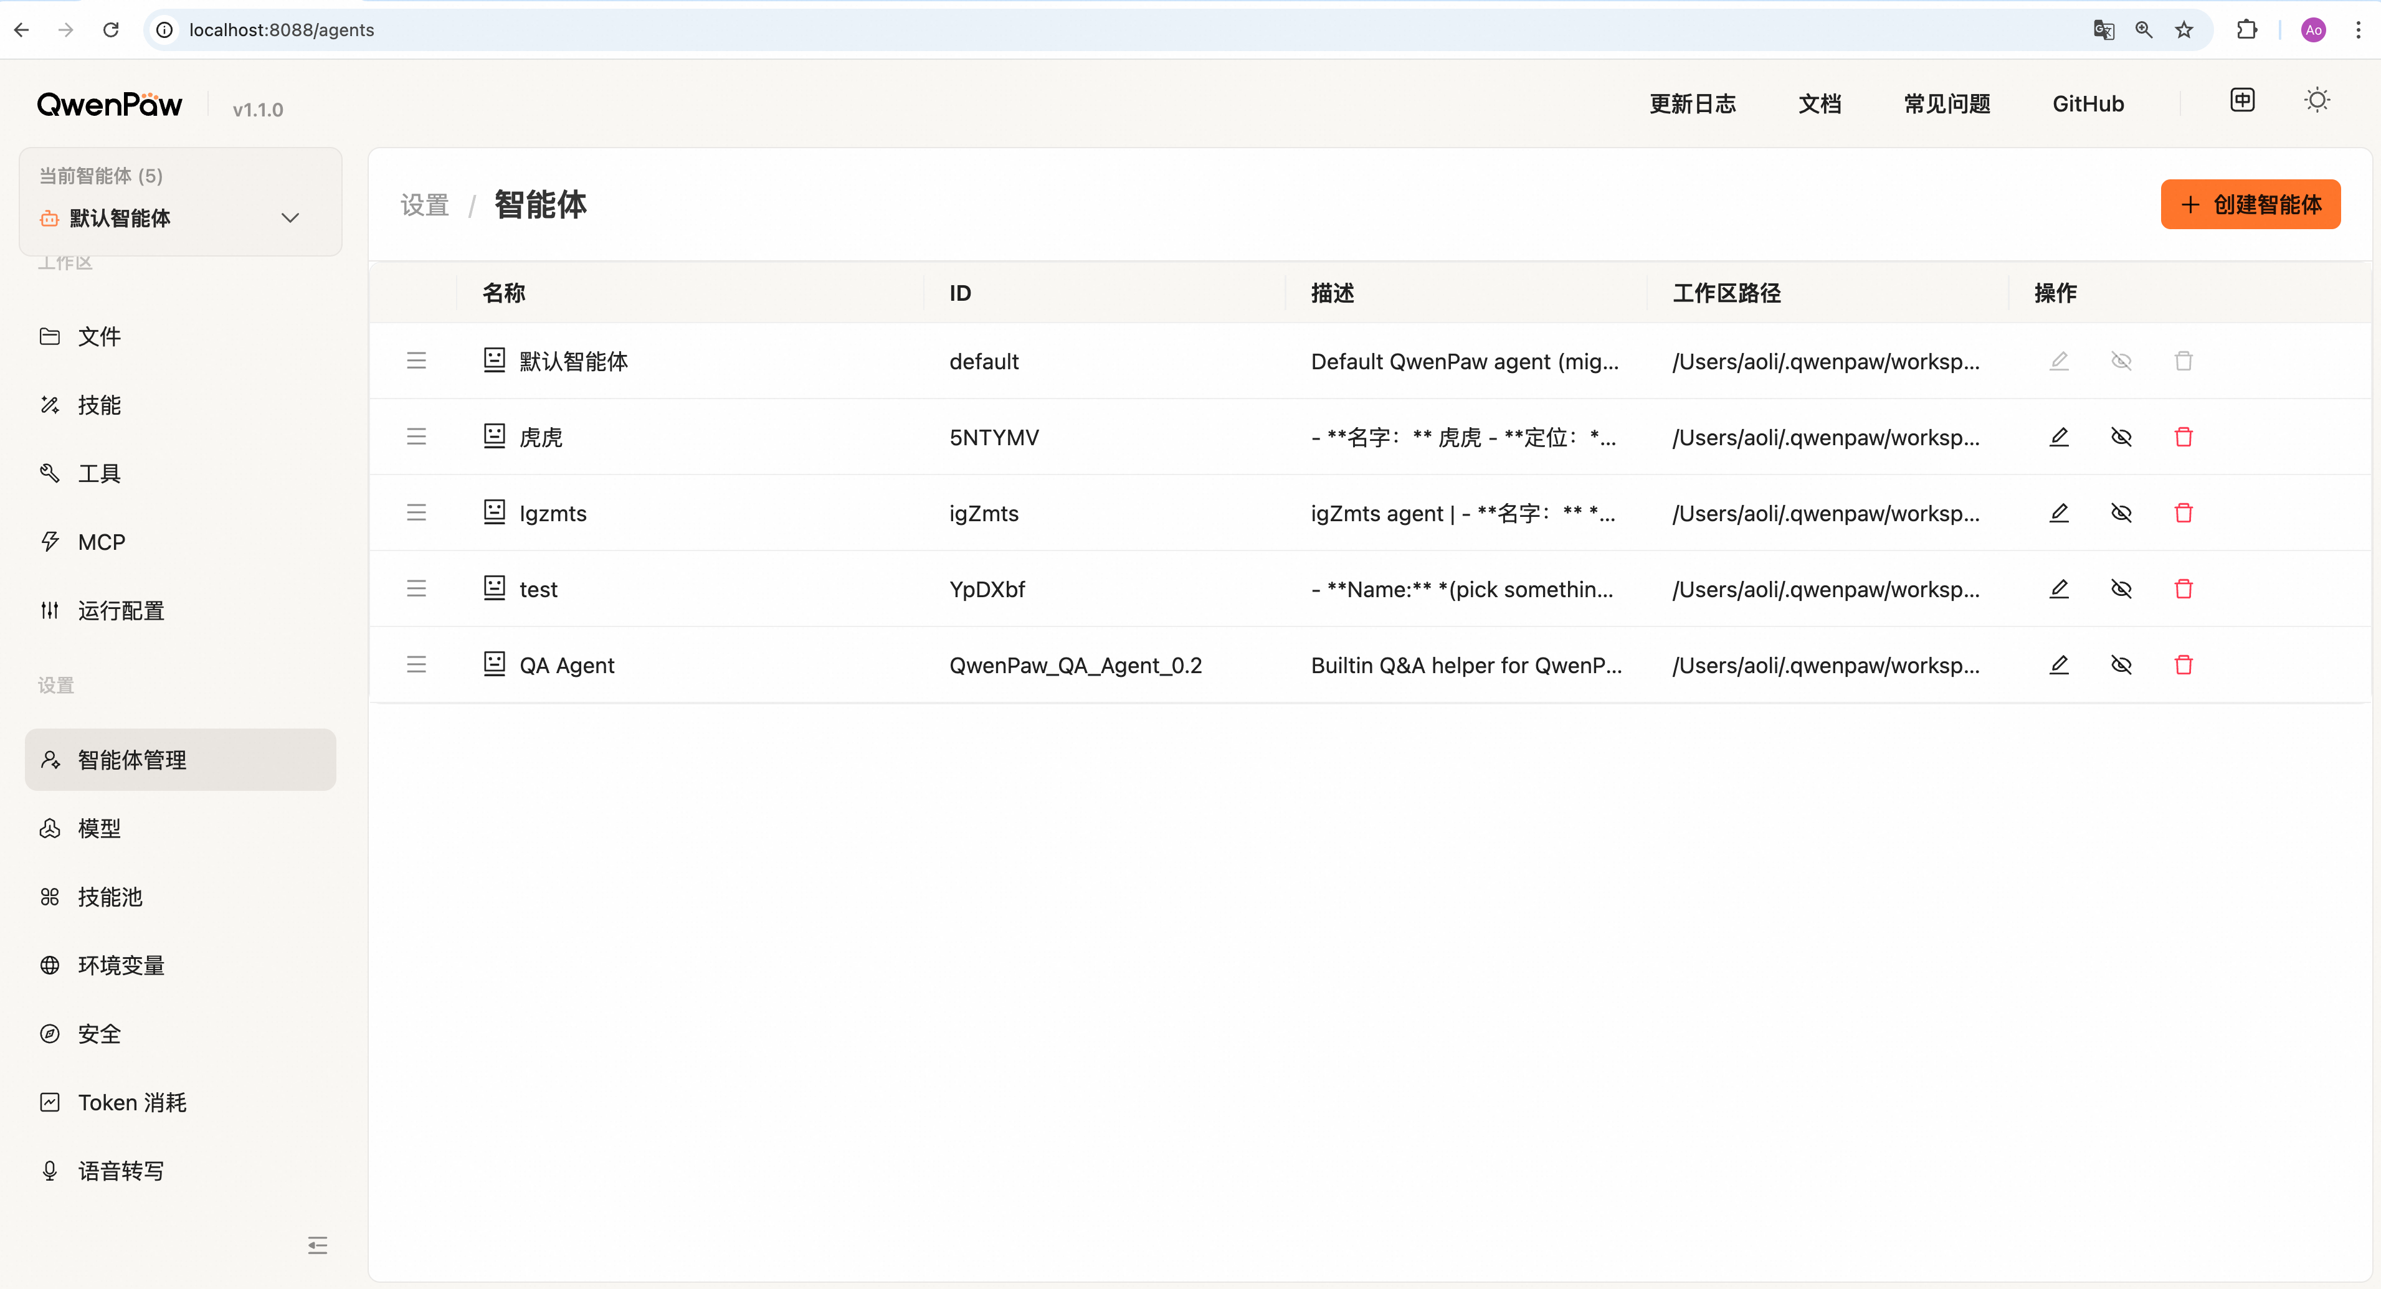Click the drag handle of 默认智能体 row
The height and width of the screenshot is (1289, 2381).
[416, 361]
